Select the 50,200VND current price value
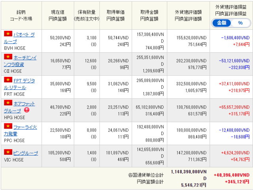This screenshot has height=190, width=253. pyautogui.click(x=60, y=38)
